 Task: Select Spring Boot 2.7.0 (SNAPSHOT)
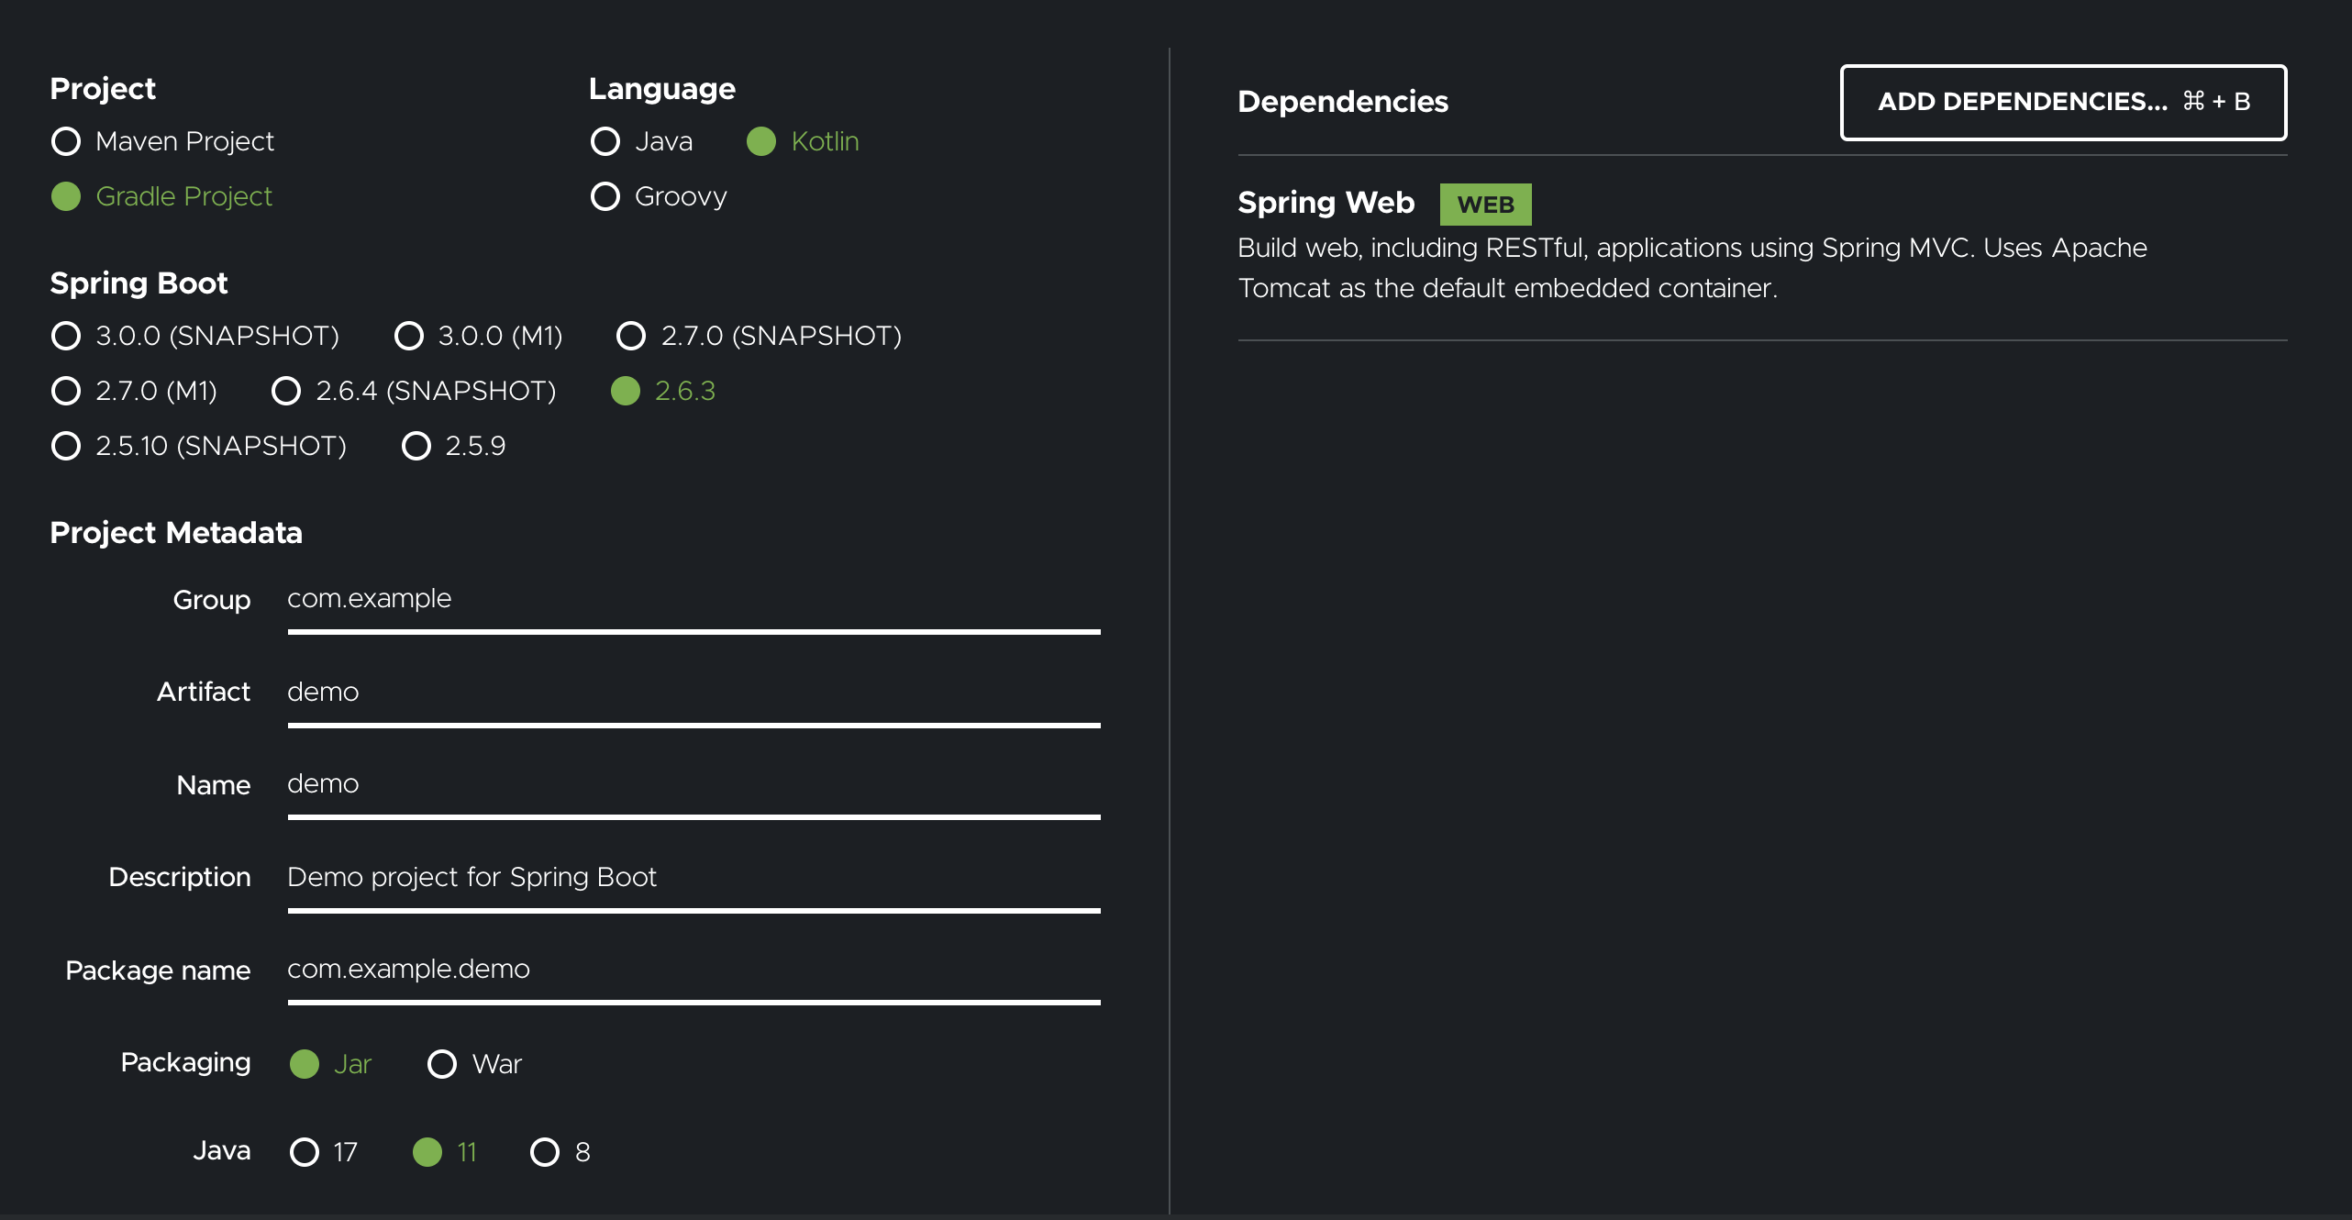pos(631,336)
